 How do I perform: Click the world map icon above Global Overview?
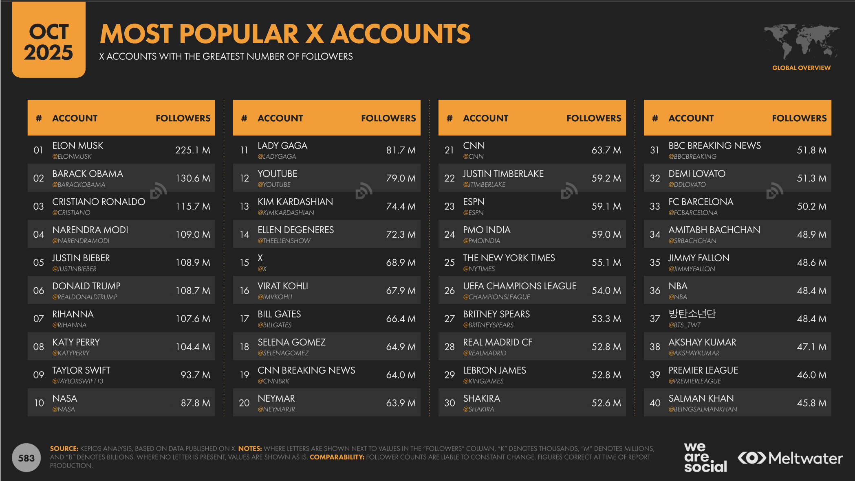point(801,42)
